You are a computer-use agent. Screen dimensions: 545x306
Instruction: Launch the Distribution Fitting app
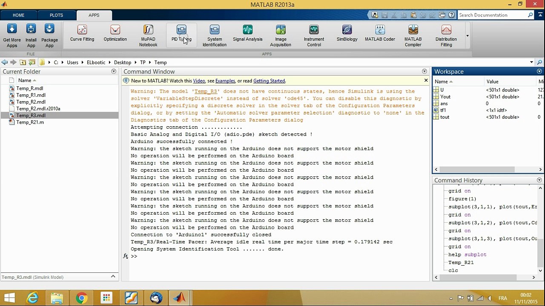pos(446,36)
